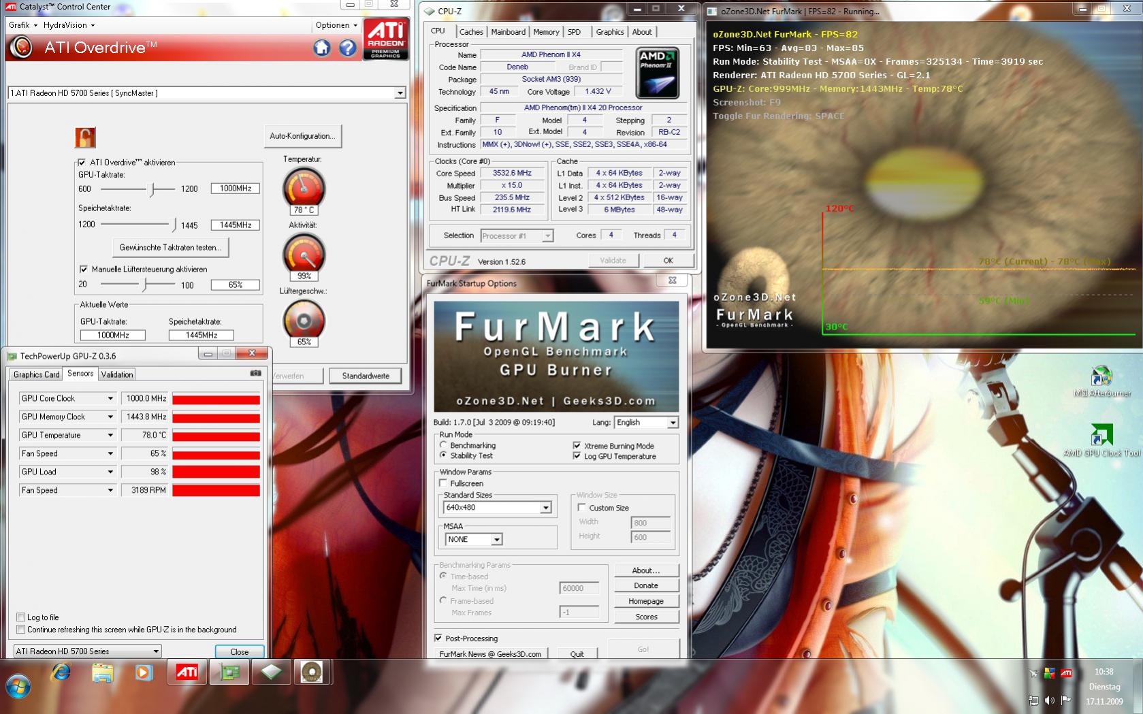The width and height of the screenshot is (1143, 714).
Task: Open the volume control tray icon
Action: click(x=1050, y=700)
